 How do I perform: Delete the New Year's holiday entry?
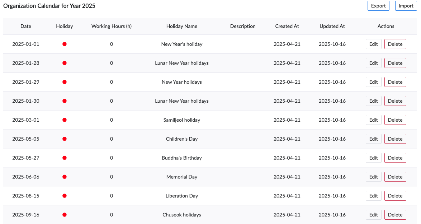pos(395,44)
